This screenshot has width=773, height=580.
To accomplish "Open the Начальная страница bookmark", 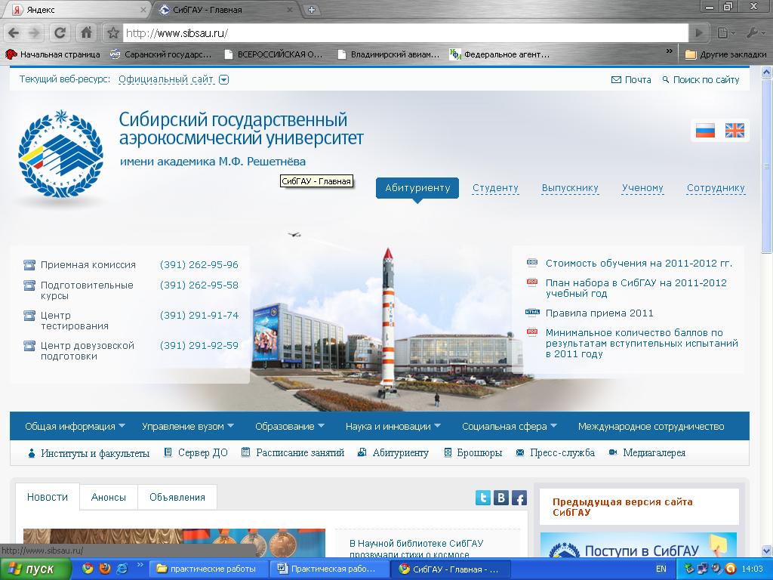I will [53, 54].
